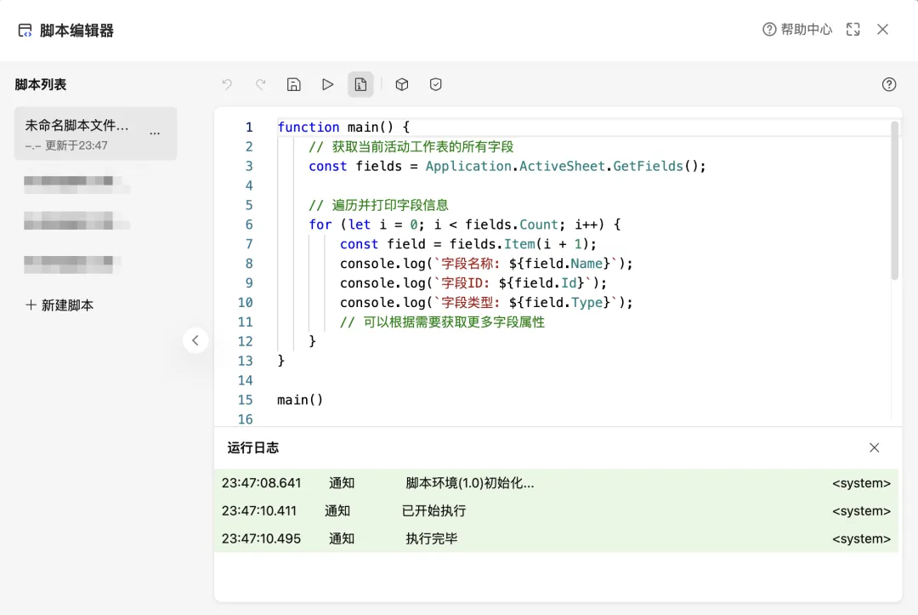
Task: Click the shield checkmark icon
Action: coord(435,84)
